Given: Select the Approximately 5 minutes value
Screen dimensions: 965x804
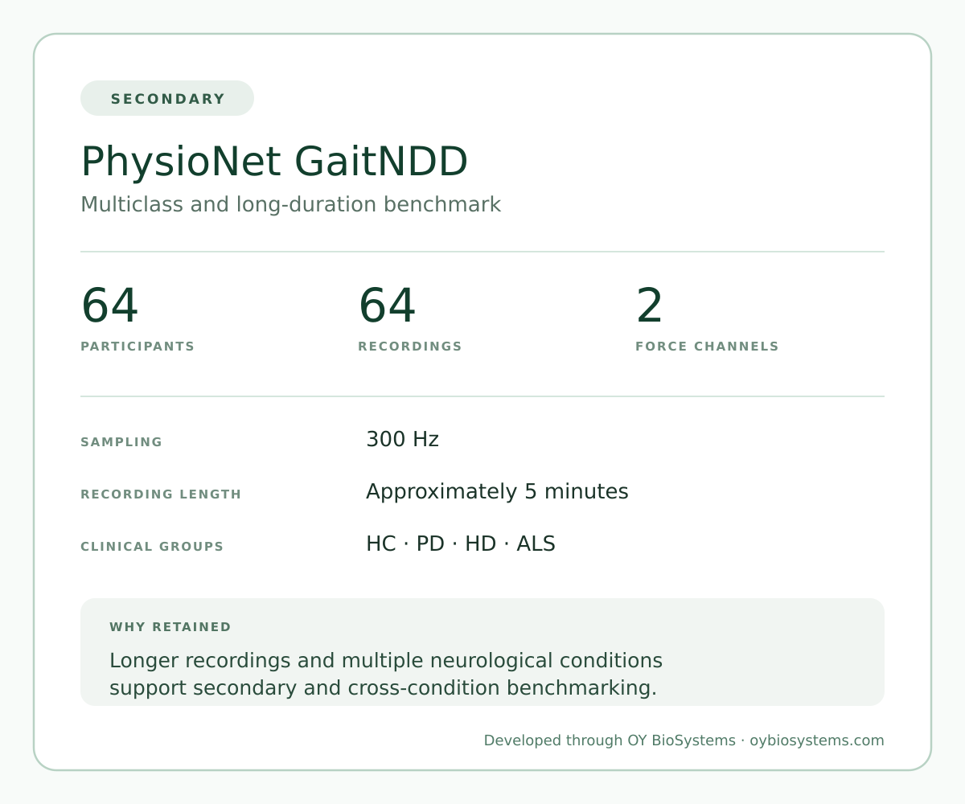Looking at the screenshot, I should click(x=497, y=492).
